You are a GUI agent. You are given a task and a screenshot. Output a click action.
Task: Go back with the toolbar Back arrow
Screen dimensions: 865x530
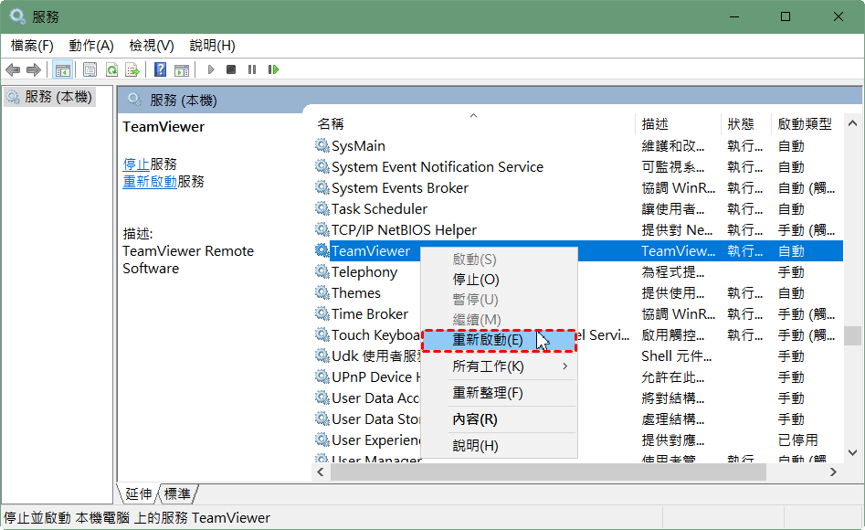pos(13,69)
